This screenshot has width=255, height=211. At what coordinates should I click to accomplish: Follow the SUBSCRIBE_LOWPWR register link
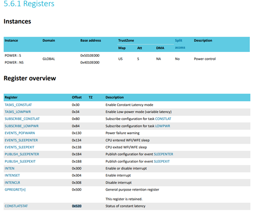pos(22,126)
